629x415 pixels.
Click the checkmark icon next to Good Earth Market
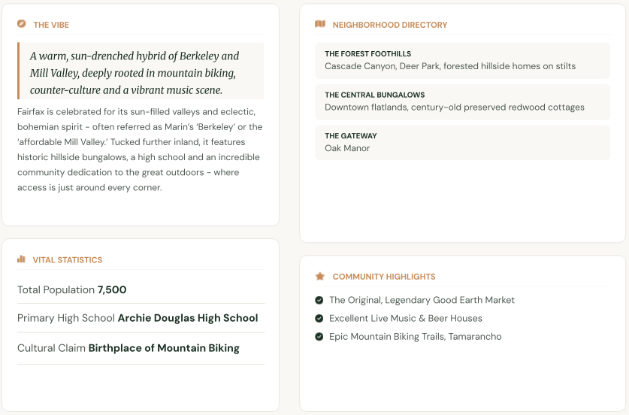pyautogui.click(x=319, y=300)
